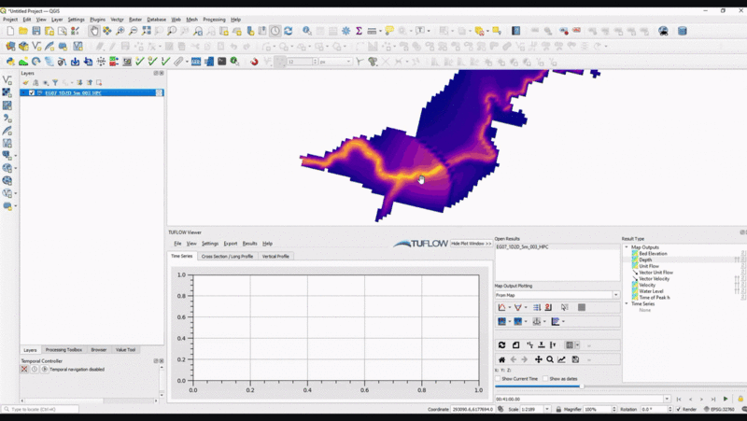Select the Pan Map hand tool
Screen dimensions: 747x421
[x=94, y=31]
